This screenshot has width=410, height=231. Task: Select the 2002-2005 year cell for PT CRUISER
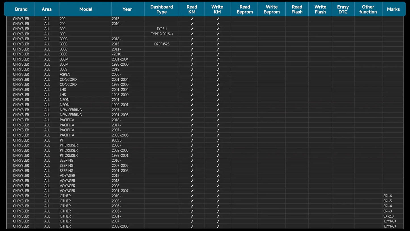(120, 150)
